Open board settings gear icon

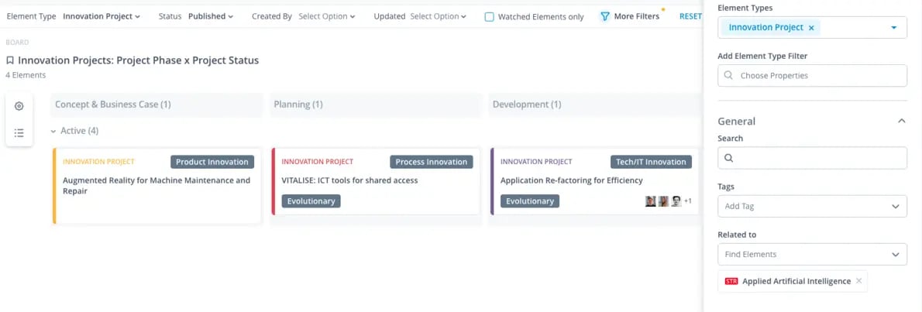(19, 106)
